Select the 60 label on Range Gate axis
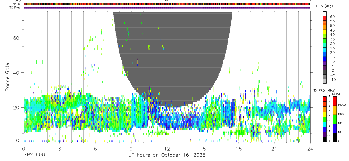Image resolution: width=349 pixels, height=161 pixels. click(x=16, y=38)
